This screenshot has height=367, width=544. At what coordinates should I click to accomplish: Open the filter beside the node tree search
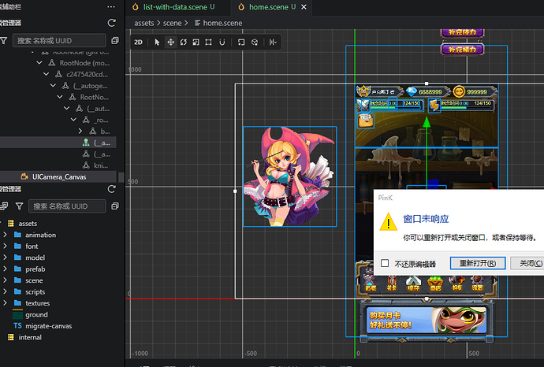point(4,41)
